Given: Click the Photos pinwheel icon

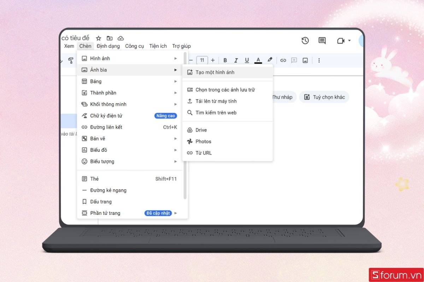Looking at the screenshot, I should click(x=190, y=141).
